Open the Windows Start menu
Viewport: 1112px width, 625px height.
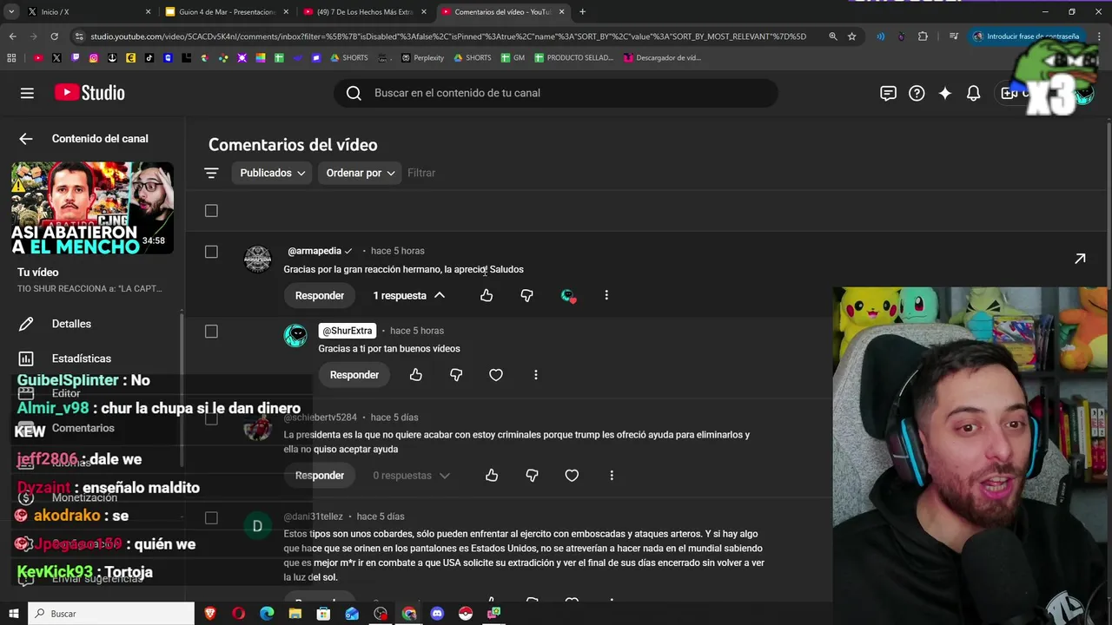(13, 614)
